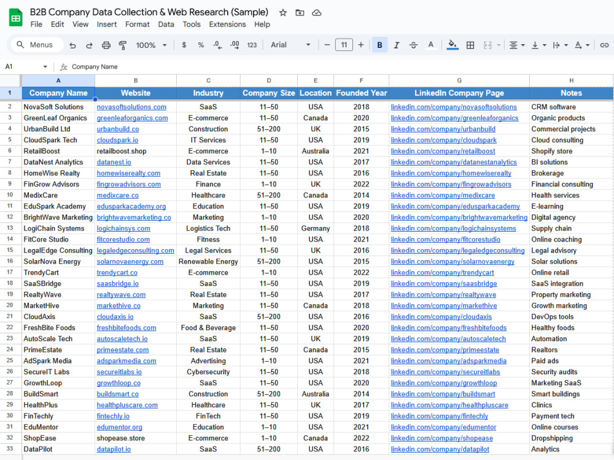Image resolution: width=614 pixels, height=460 pixels.
Task: Open the novasoftsolutions.com link
Action: (131, 107)
